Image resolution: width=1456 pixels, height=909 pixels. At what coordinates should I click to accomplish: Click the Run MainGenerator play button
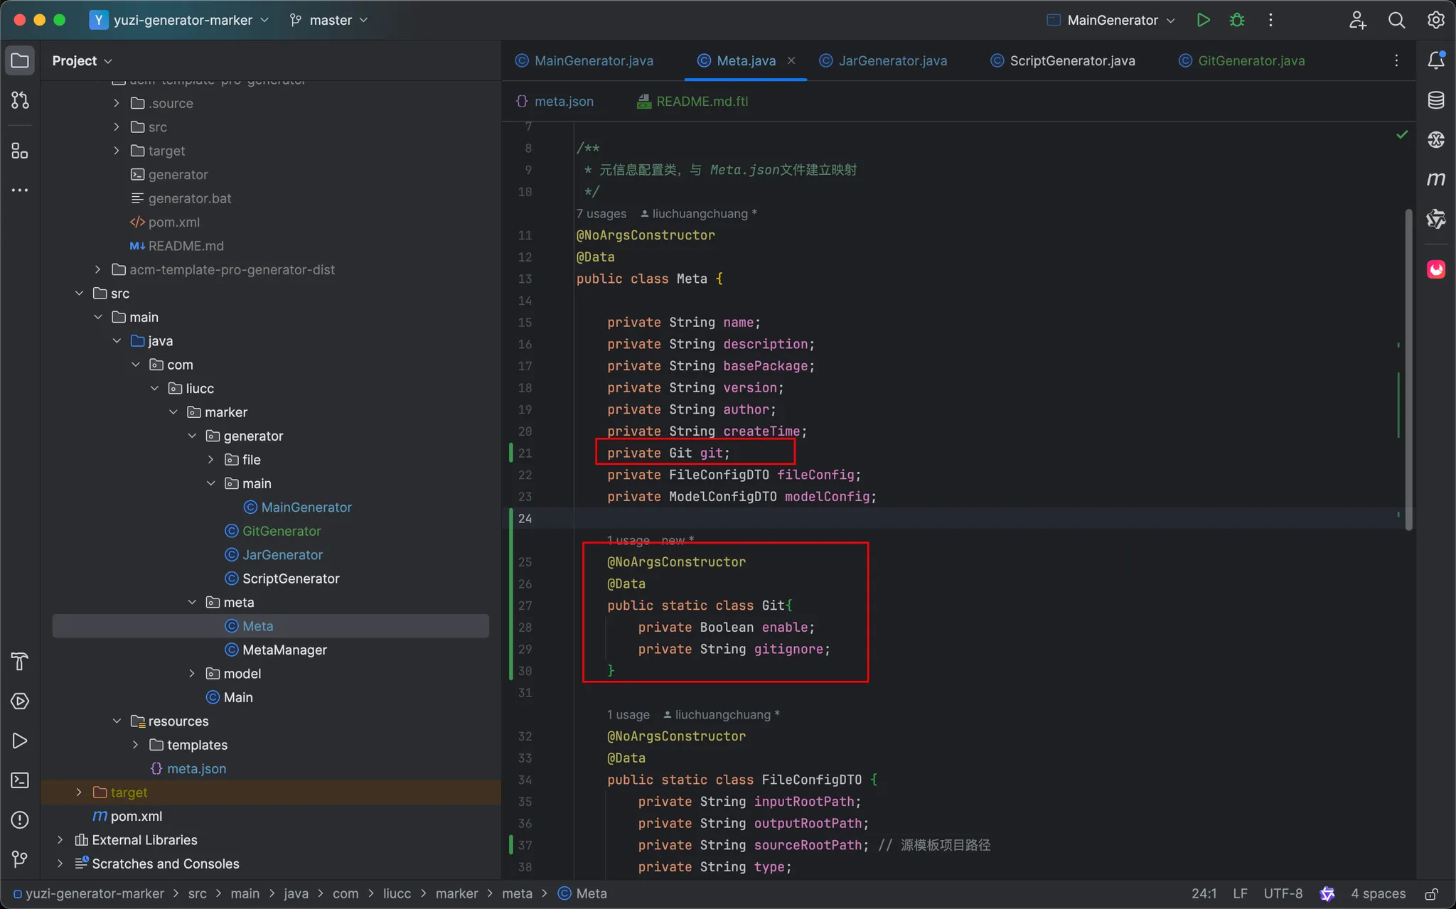pyautogui.click(x=1203, y=20)
